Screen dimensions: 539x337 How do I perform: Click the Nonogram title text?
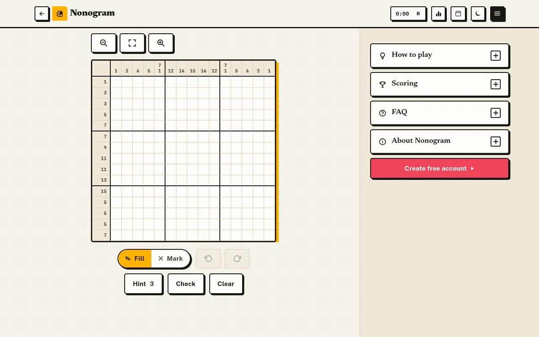93,13
